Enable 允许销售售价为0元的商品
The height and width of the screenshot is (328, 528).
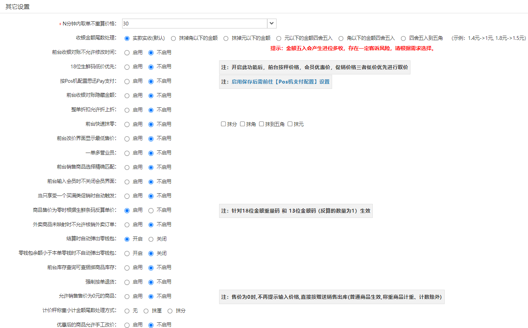point(127,296)
